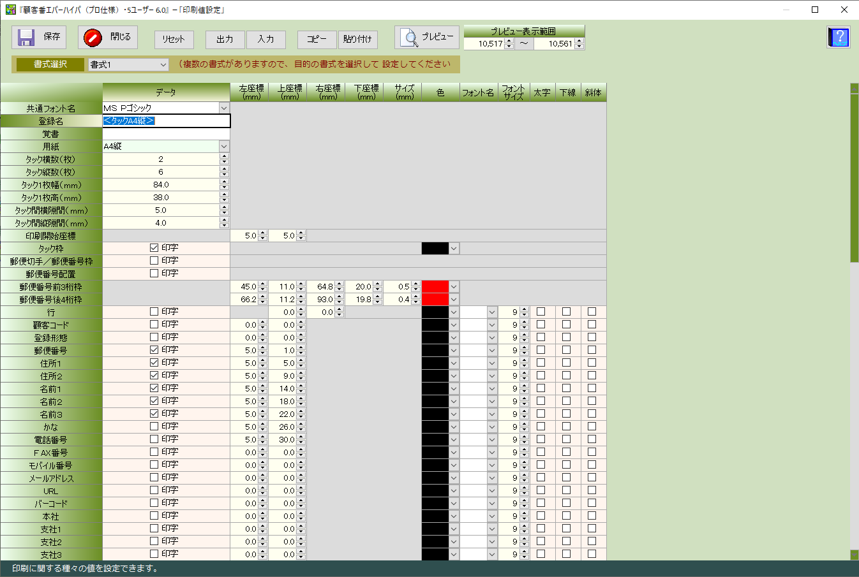Viewport: 859px width, 577px height.
Task: Click red color swatch in 郵便番号後4桁枠 row
Action: click(435, 300)
